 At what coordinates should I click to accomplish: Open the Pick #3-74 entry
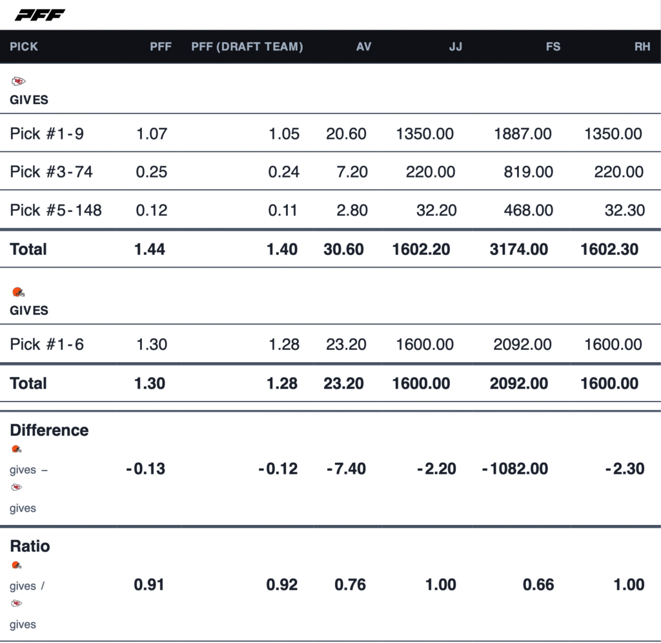pyautogui.click(x=52, y=172)
